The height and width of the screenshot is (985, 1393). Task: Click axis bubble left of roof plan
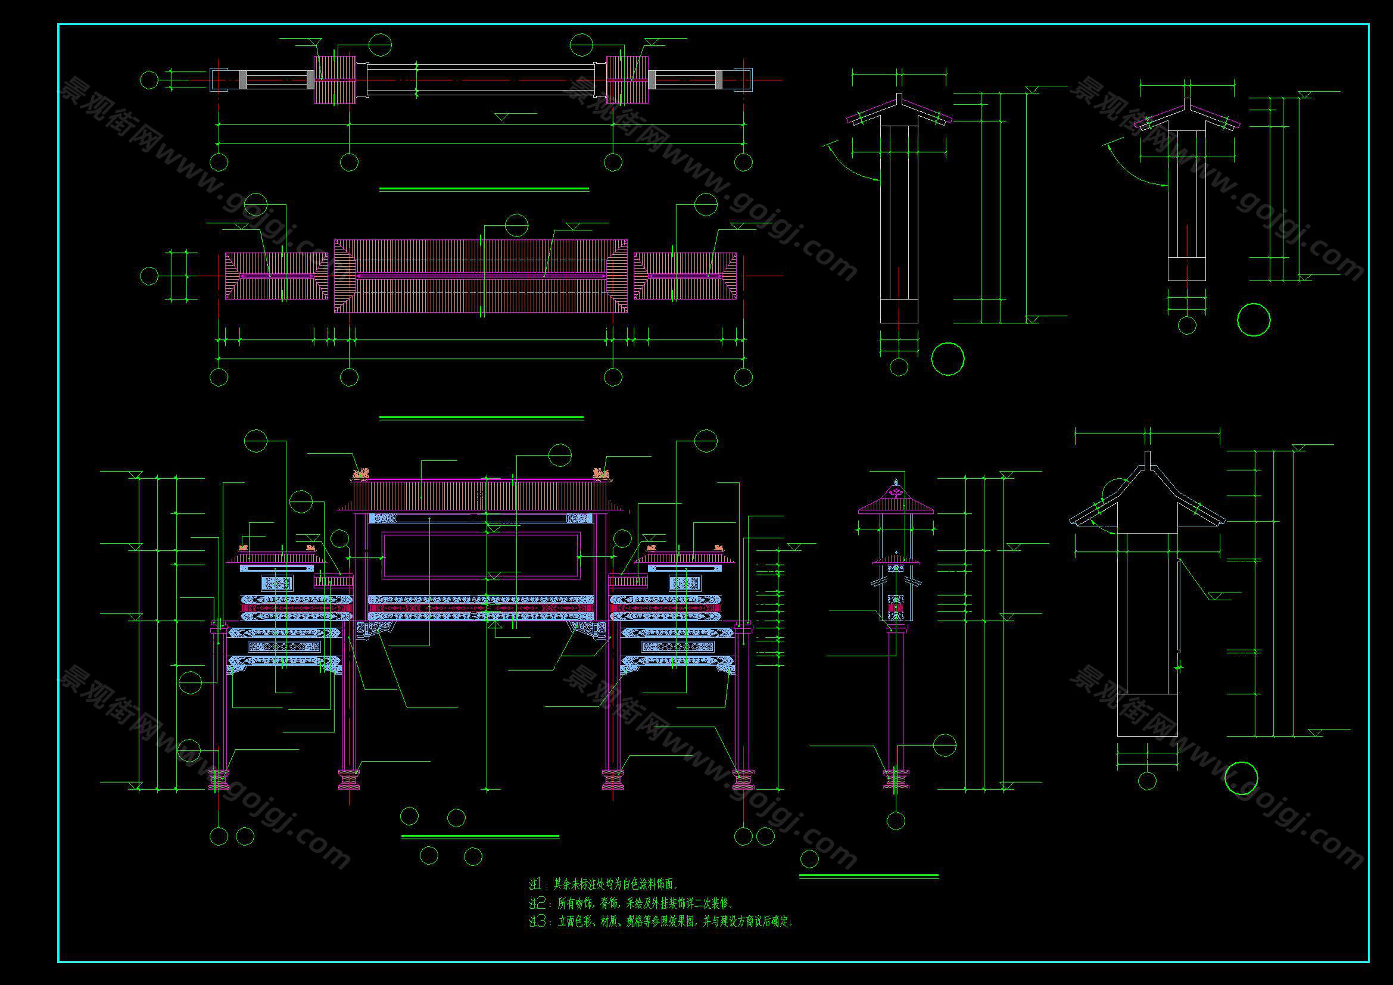pyautogui.click(x=149, y=276)
